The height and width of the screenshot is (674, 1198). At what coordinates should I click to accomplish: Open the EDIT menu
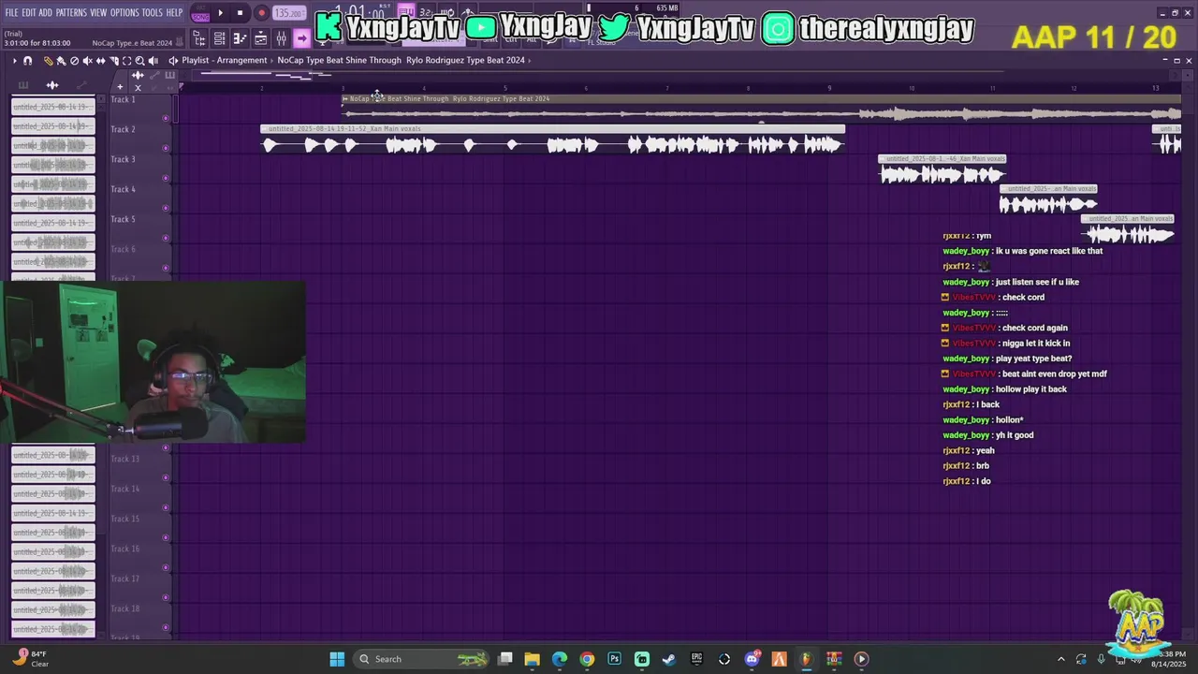coord(28,13)
